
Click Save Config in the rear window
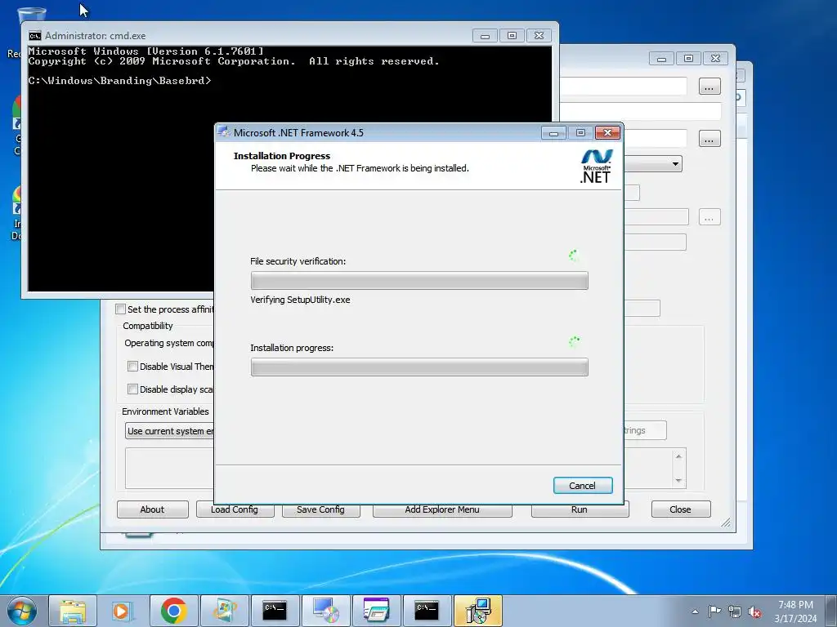click(x=320, y=509)
